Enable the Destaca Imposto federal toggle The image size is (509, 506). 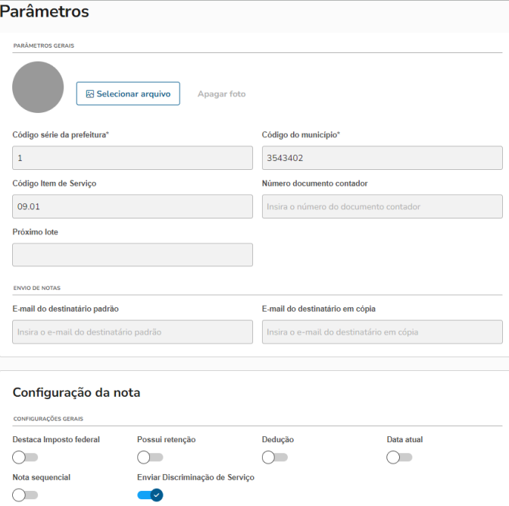click(25, 457)
